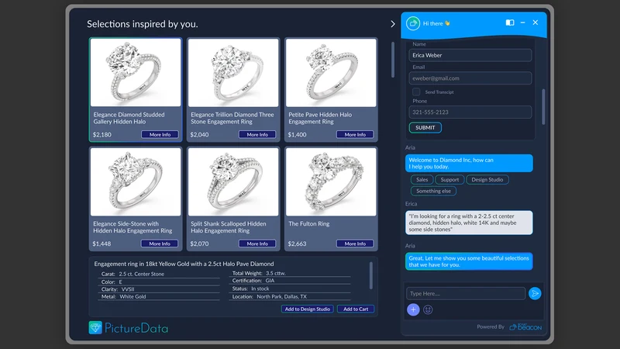Click the 'Clarity: VVSII' row
Screen dimensions: 620x349
tap(159, 289)
